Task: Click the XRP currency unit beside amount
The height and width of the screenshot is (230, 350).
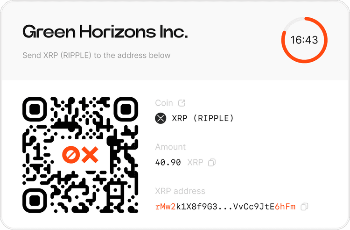Action: pyautogui.click(x=195, y=163)
